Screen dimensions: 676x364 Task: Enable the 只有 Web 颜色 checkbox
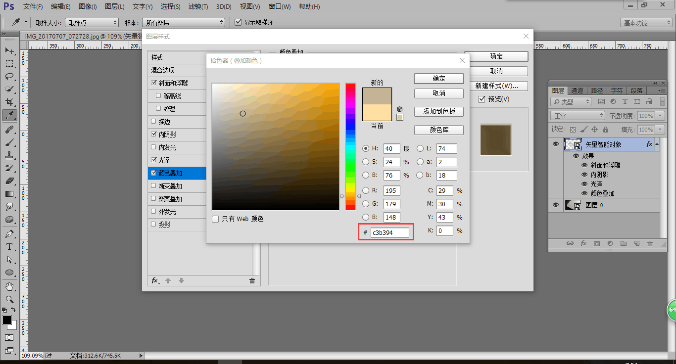(215, 219)
